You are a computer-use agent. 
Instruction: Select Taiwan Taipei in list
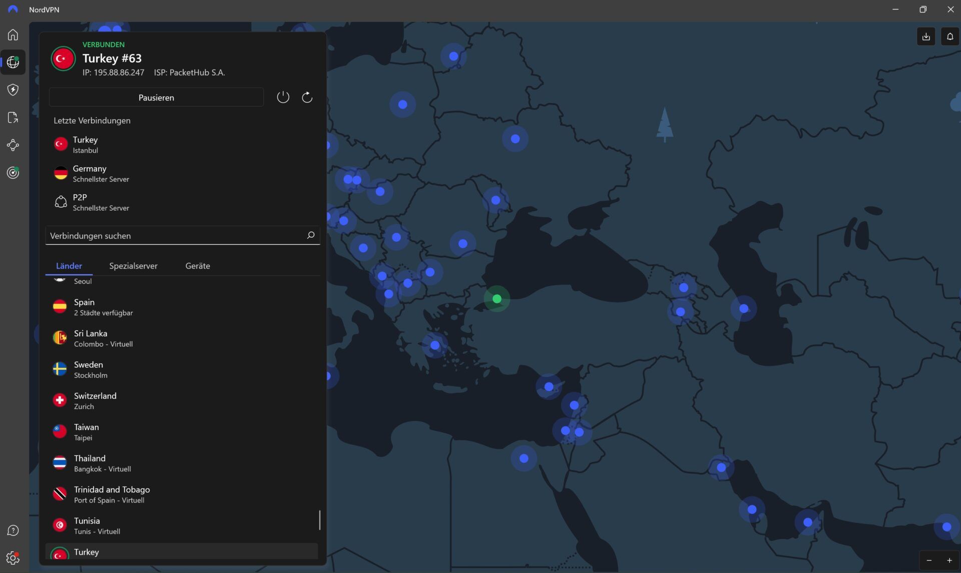(x=182, y=432)
